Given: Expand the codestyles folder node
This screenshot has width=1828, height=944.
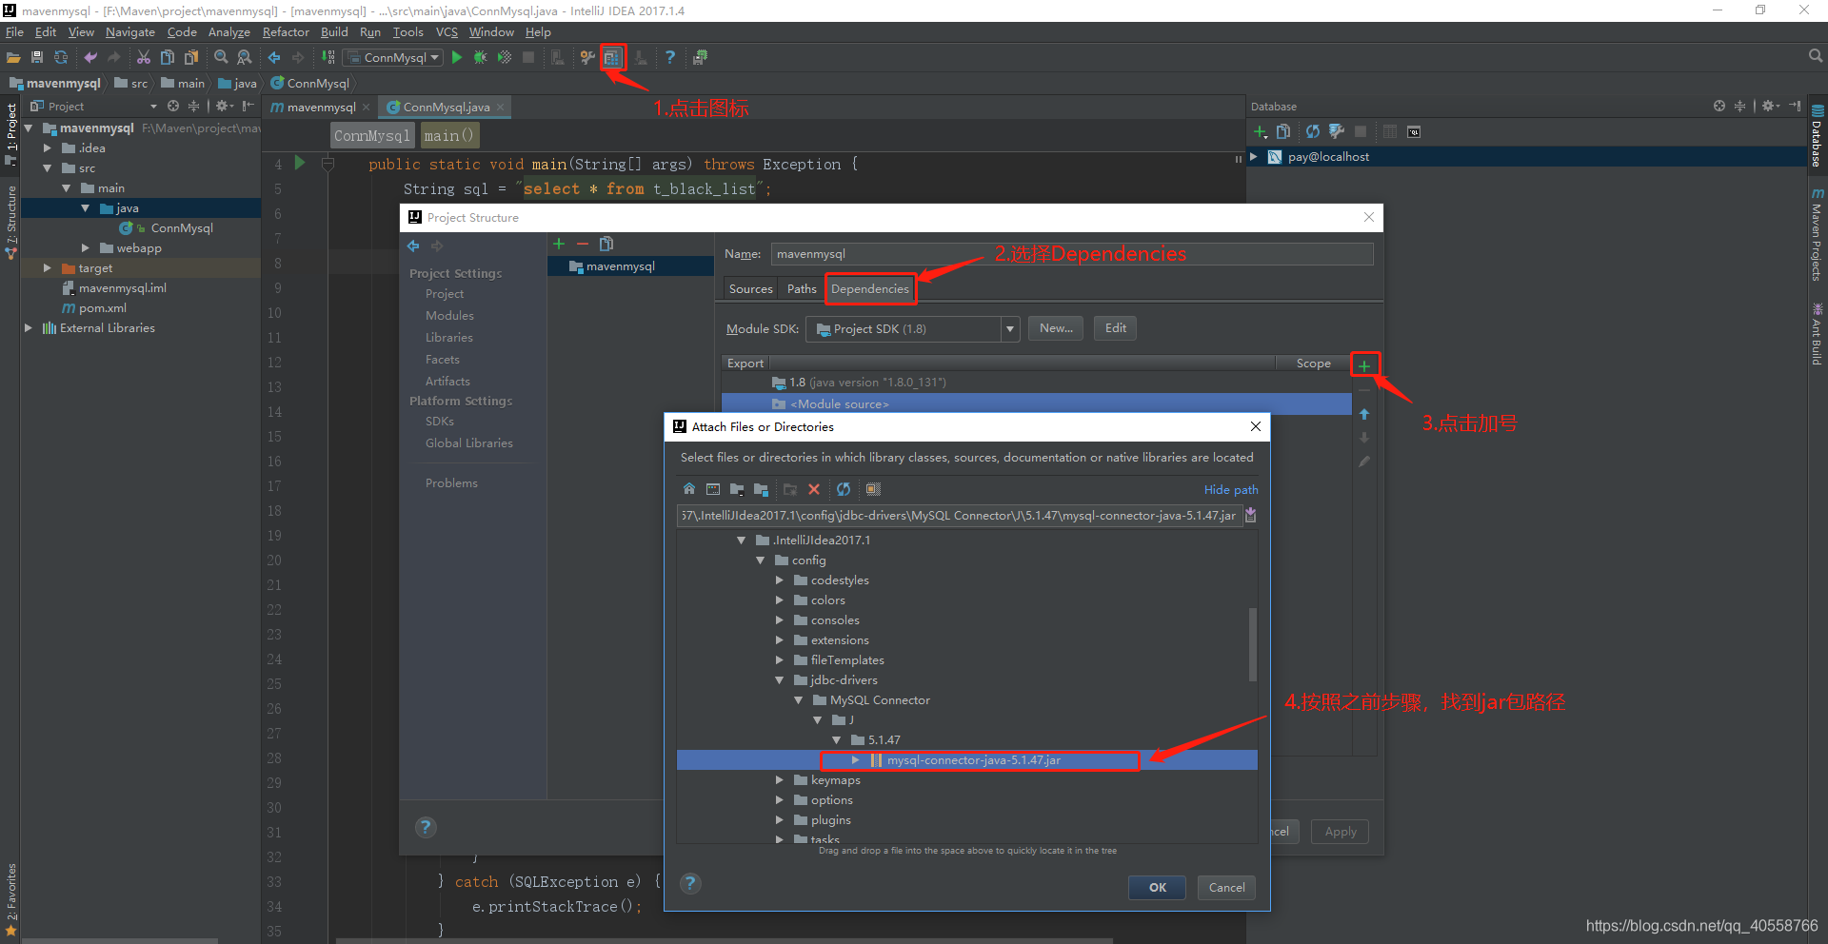Looking at the screenshot, I should pos(780,580).
